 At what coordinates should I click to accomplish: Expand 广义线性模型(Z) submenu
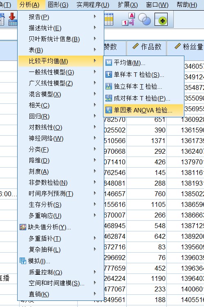[61, 83]
